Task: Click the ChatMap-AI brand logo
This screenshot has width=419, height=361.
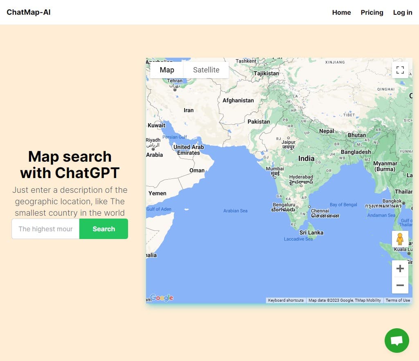Action: click(x=29, y=12)
